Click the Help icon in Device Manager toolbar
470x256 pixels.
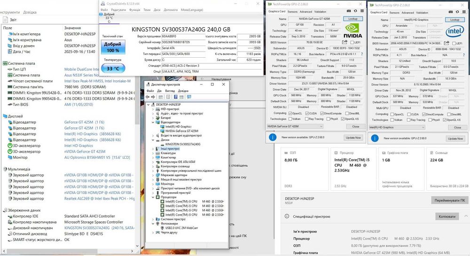(176, 97)
